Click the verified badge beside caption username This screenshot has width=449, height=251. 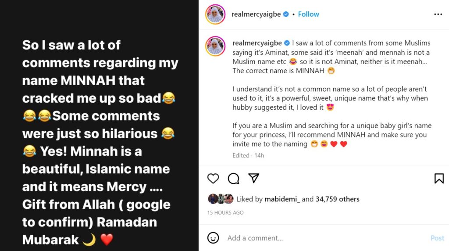[287, 43]
